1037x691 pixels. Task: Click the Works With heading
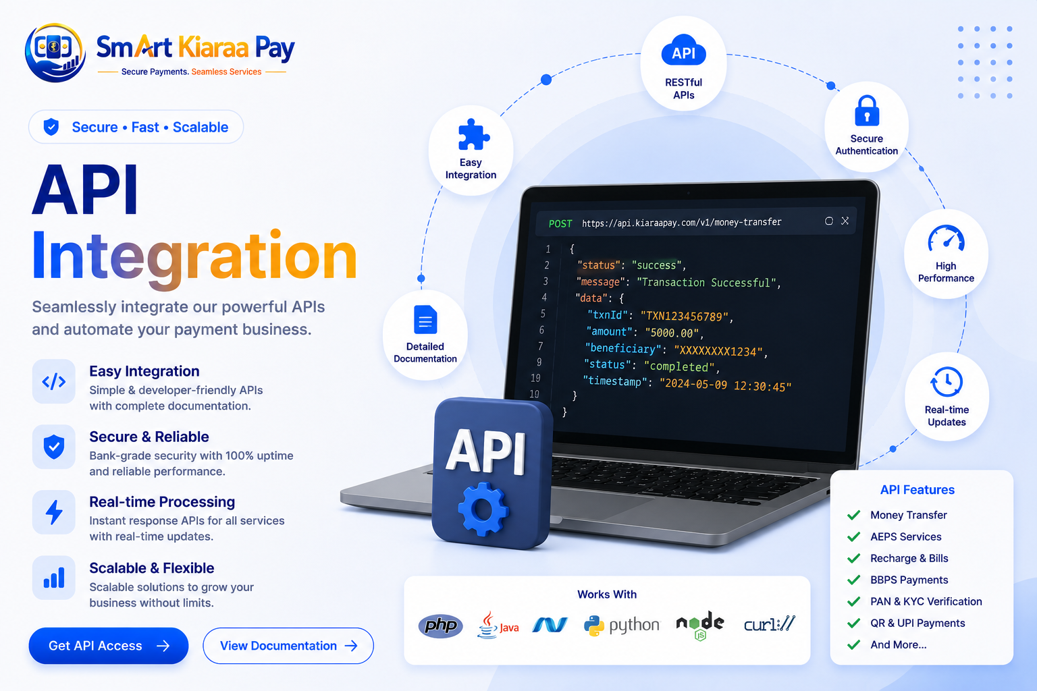(607, 595)
